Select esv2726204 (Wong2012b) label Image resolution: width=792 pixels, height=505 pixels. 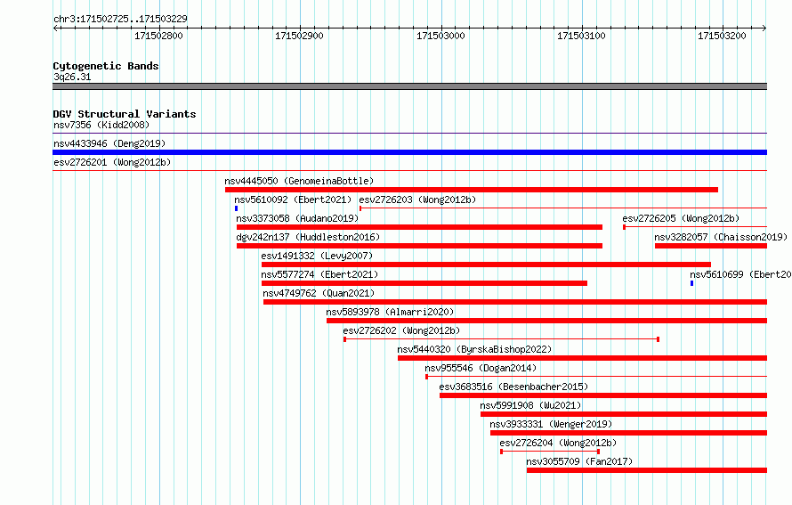point(558,443)
